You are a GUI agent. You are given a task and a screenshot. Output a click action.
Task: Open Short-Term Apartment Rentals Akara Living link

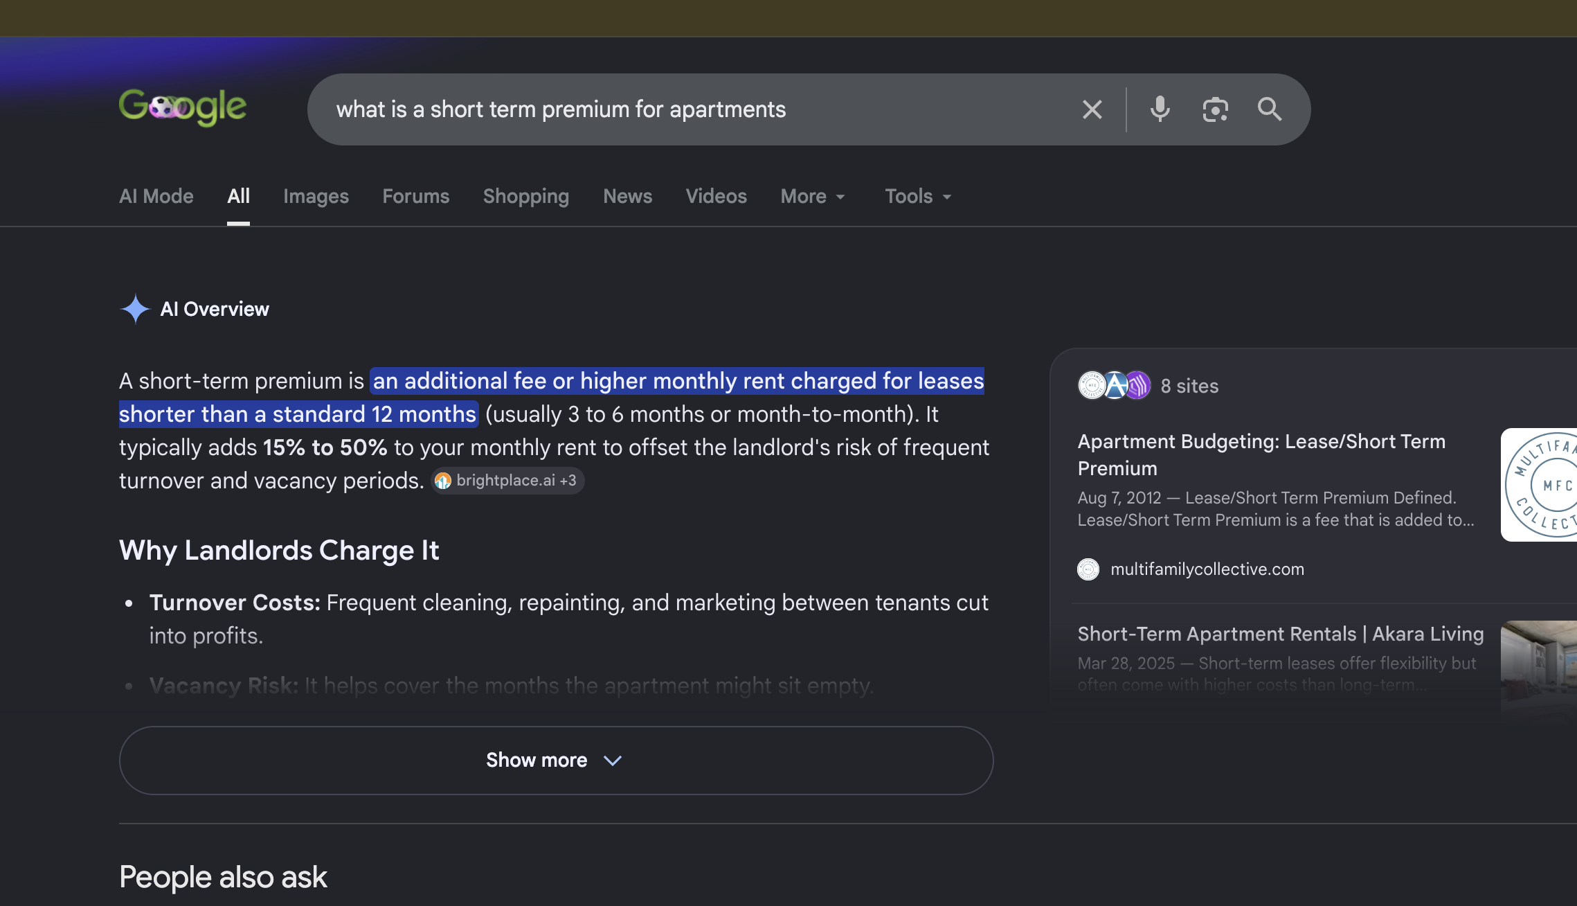click(x=1281, y=634)
